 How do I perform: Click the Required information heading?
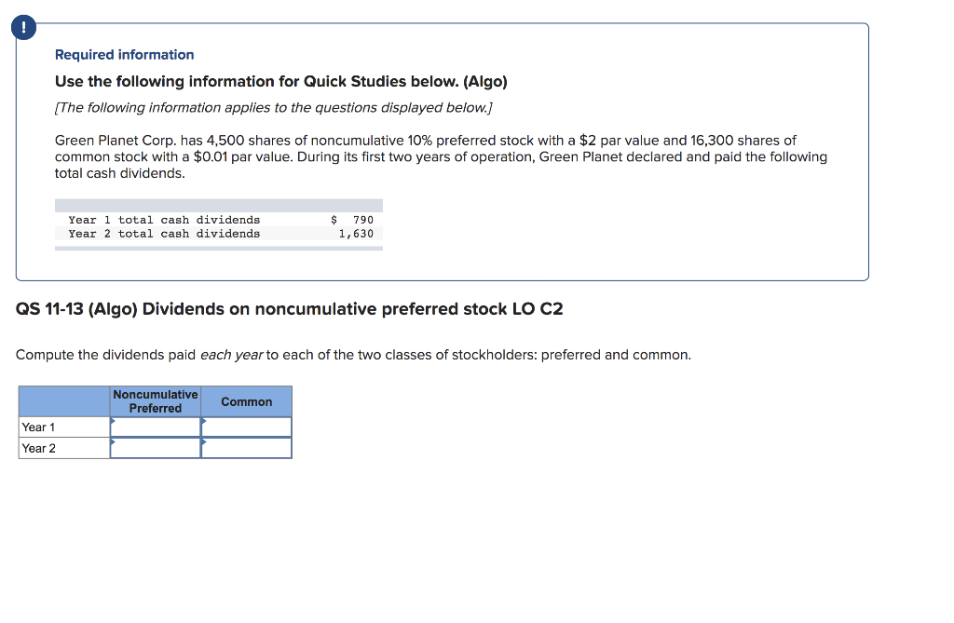click(124, 54)
